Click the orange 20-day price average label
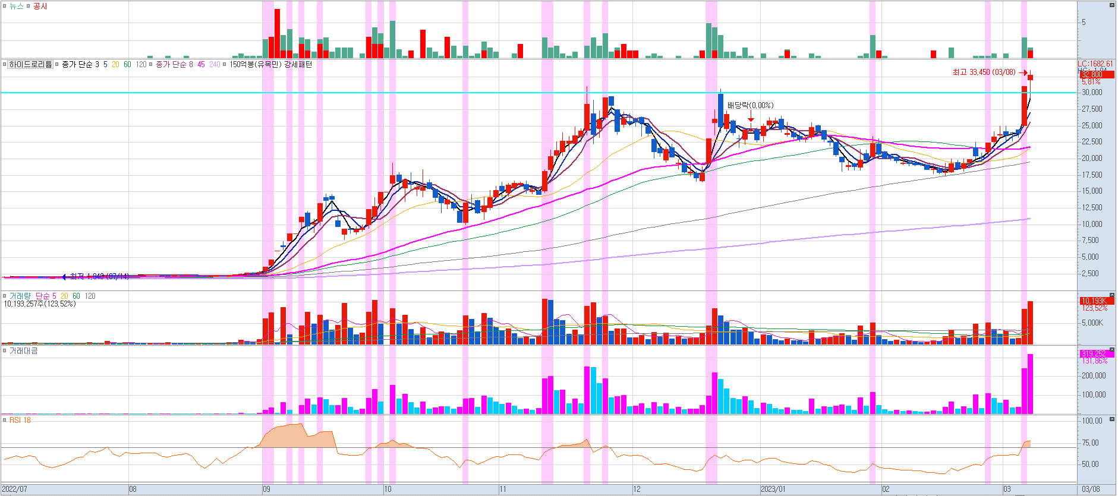 (115, 64)
